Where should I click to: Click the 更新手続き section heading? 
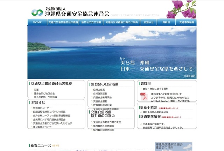148,107
